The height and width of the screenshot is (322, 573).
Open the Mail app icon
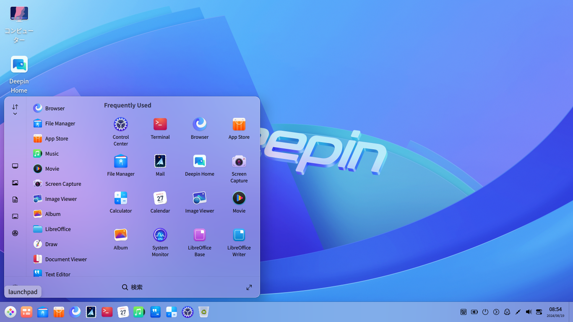click(160, 161)
